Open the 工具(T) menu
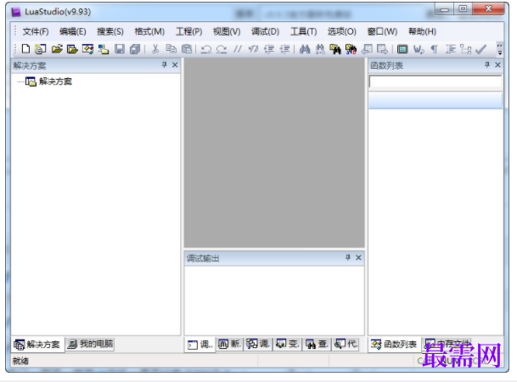The height and width of the screenshot is (382, 517). click(303, 31)
